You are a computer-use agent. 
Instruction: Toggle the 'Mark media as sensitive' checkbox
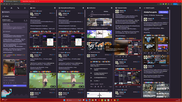pyautogui.click(x=4, y=77)
